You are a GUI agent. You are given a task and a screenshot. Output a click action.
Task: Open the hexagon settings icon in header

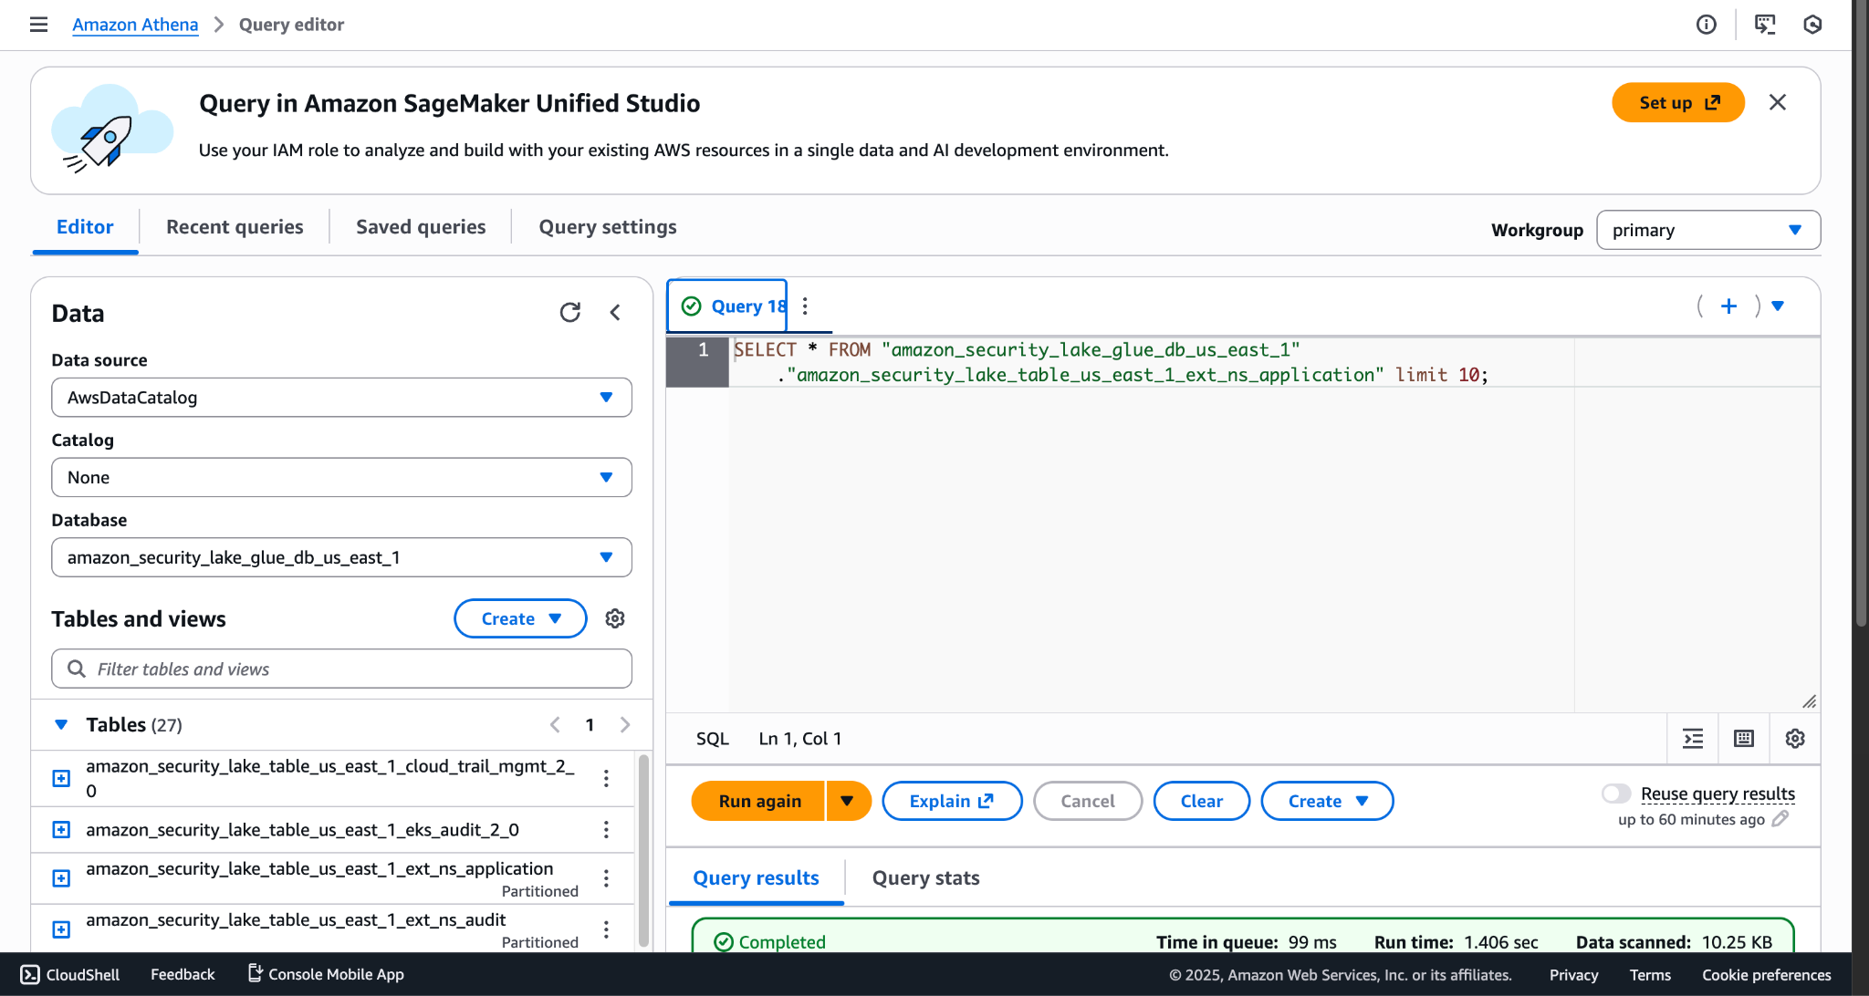click(1812, 25)
